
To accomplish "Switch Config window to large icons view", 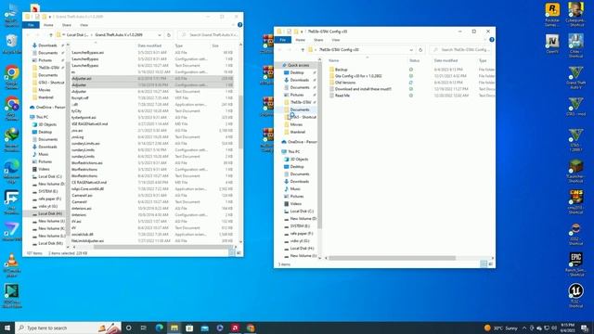I will coord(491,263).
